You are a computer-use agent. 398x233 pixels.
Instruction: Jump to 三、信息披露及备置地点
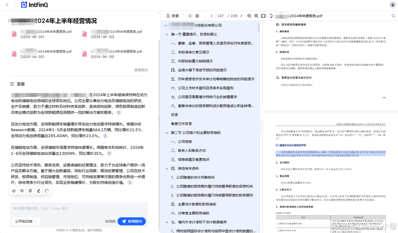[190, 160]
